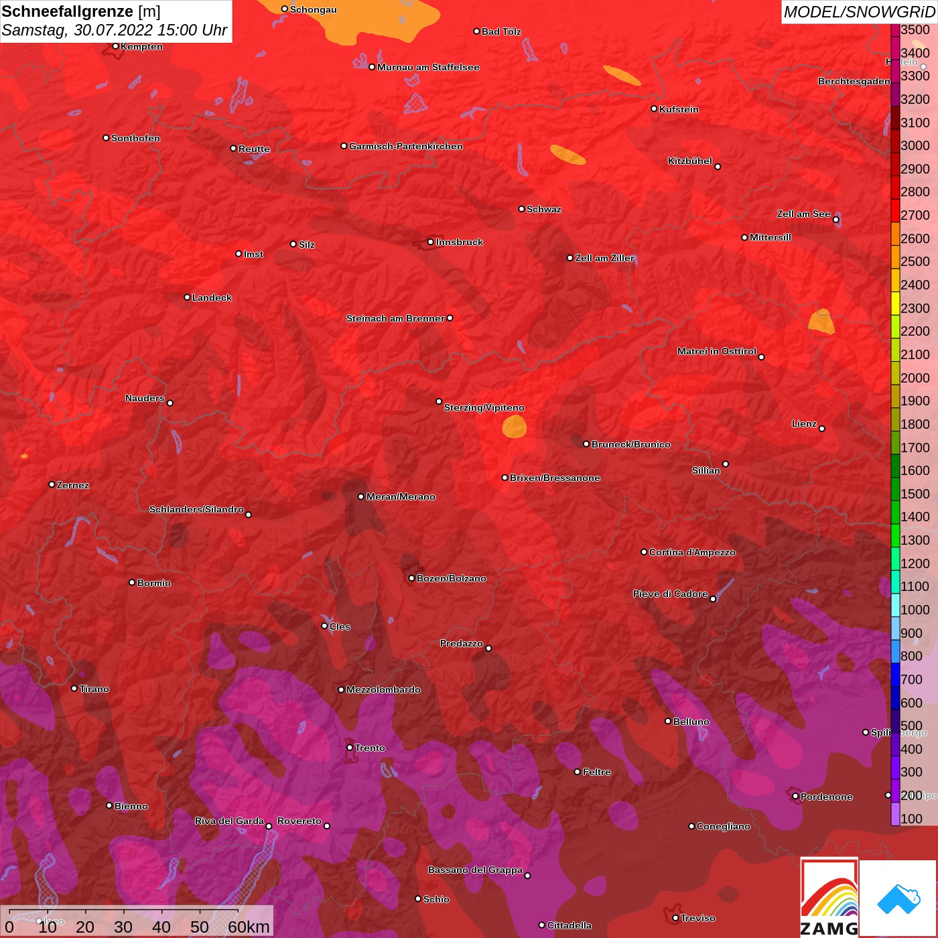
Task: Click the Bad Tölz label
Action: [x=501, y=31]
